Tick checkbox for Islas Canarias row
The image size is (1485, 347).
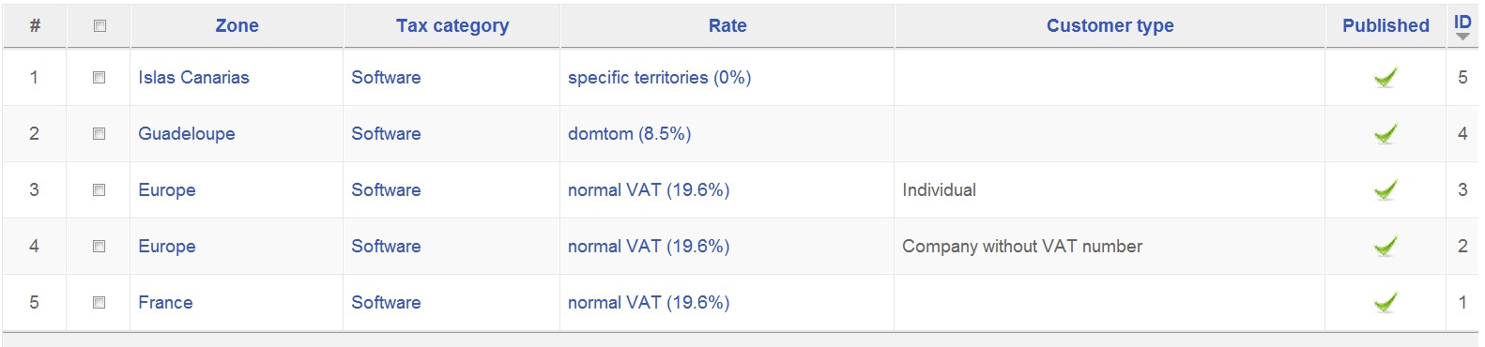click(x=99, y=78)
